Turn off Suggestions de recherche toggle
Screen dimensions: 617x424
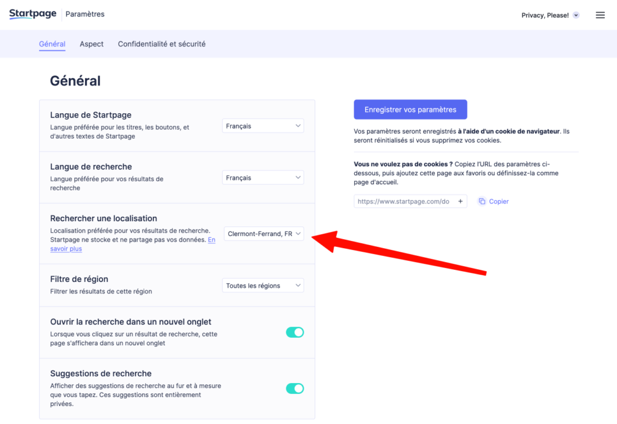pyautogui.click(x=295, y=388)
